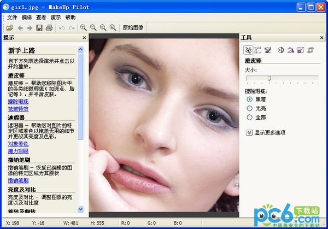Go to the next image with the forward arrow
This screenshot has height=229, width=328.
(30, 28)
